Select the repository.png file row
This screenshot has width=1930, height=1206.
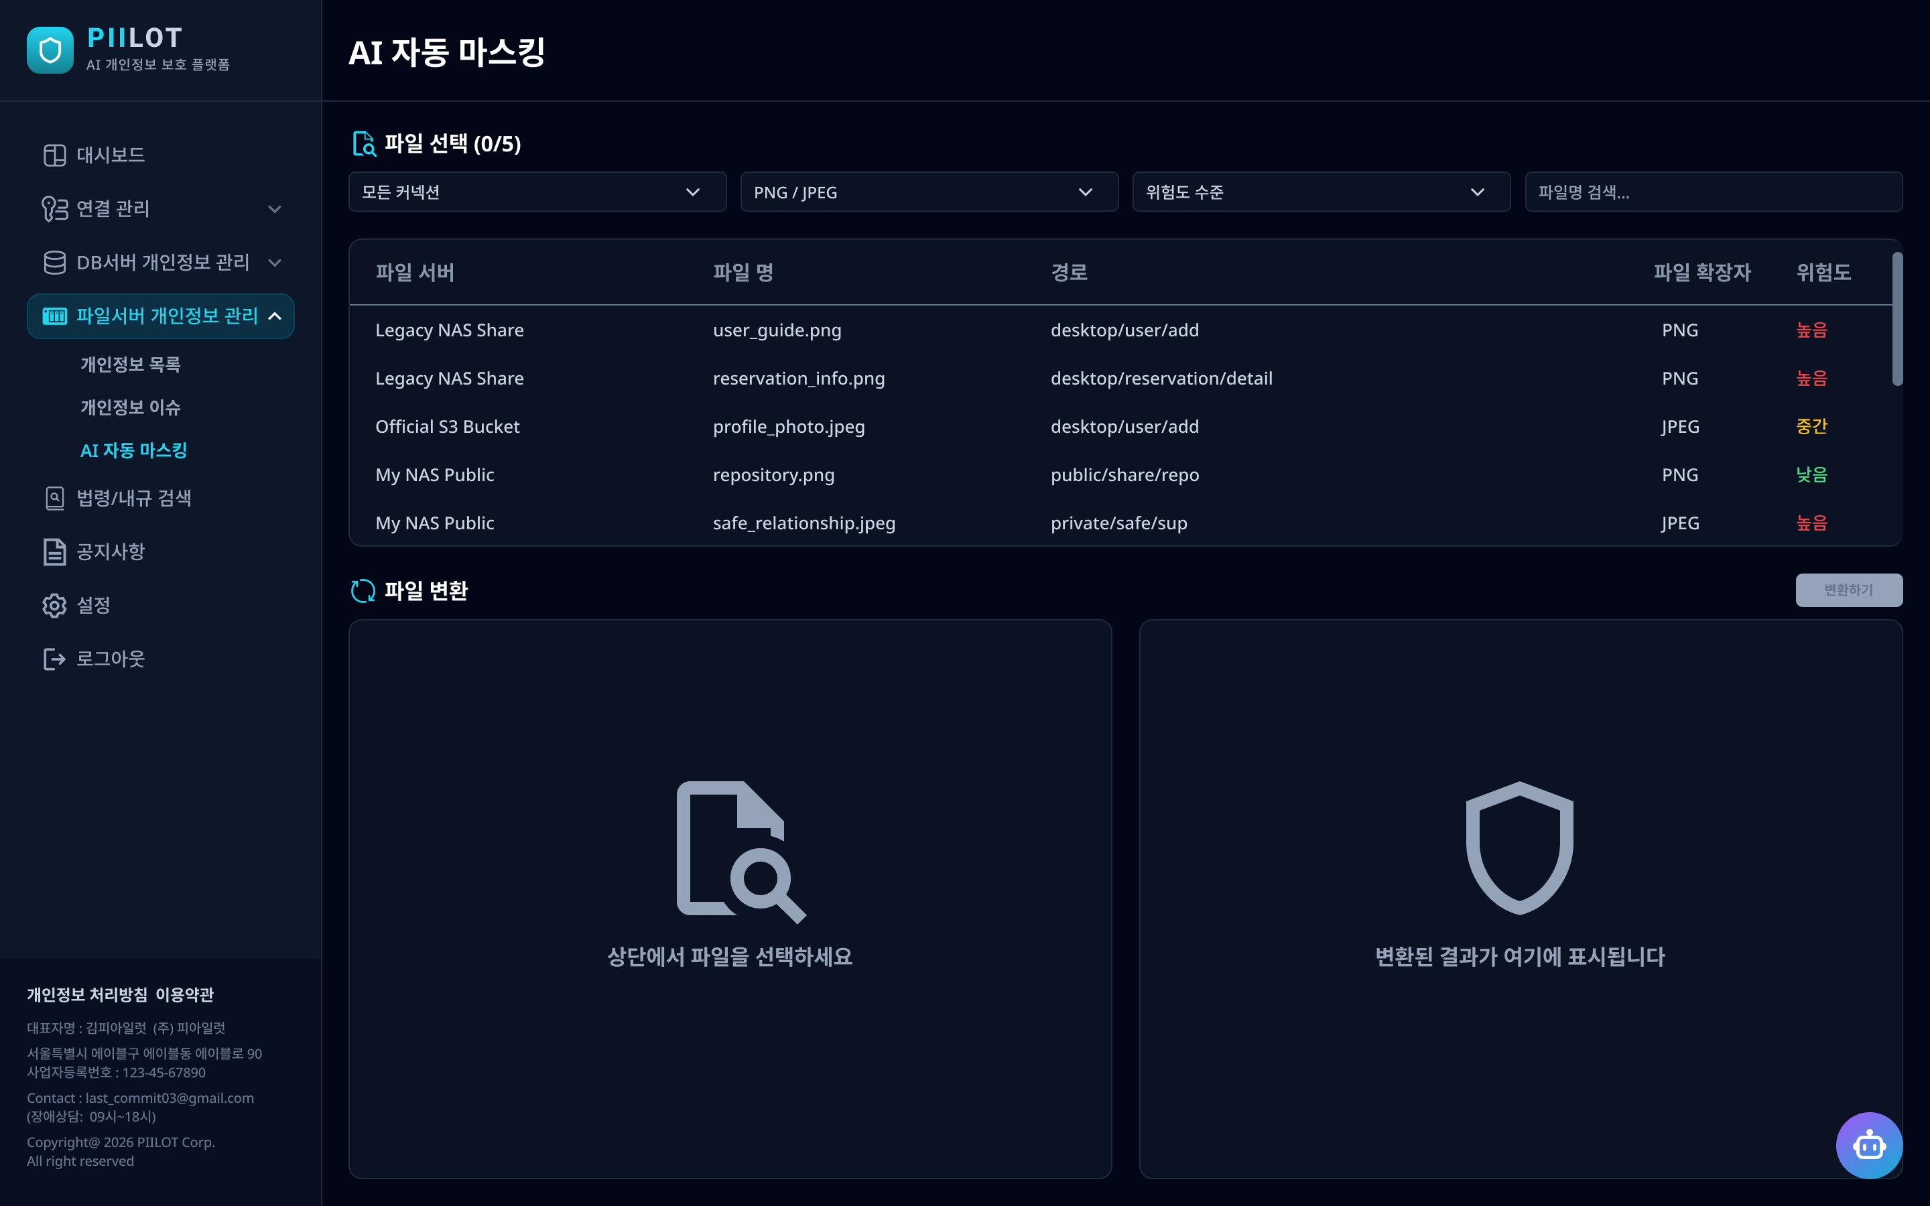tap(1120, 474)
